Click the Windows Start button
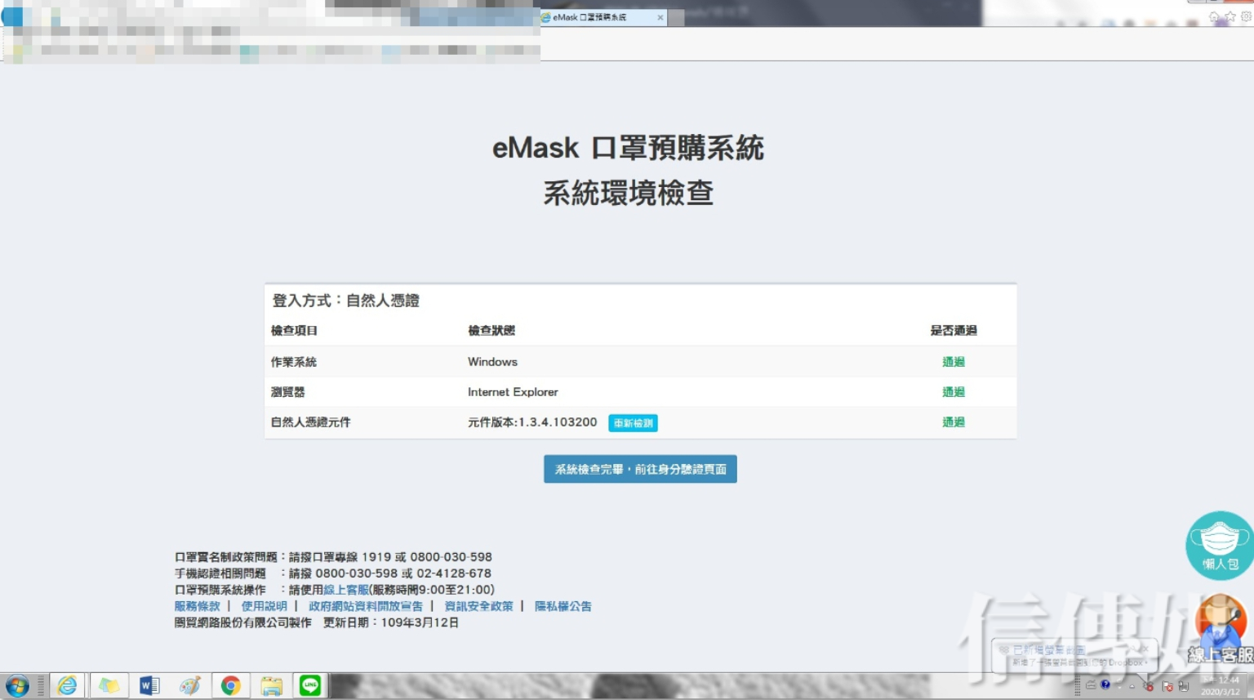The width and height of the screenshot is (1254, 700). pos(17,685)
